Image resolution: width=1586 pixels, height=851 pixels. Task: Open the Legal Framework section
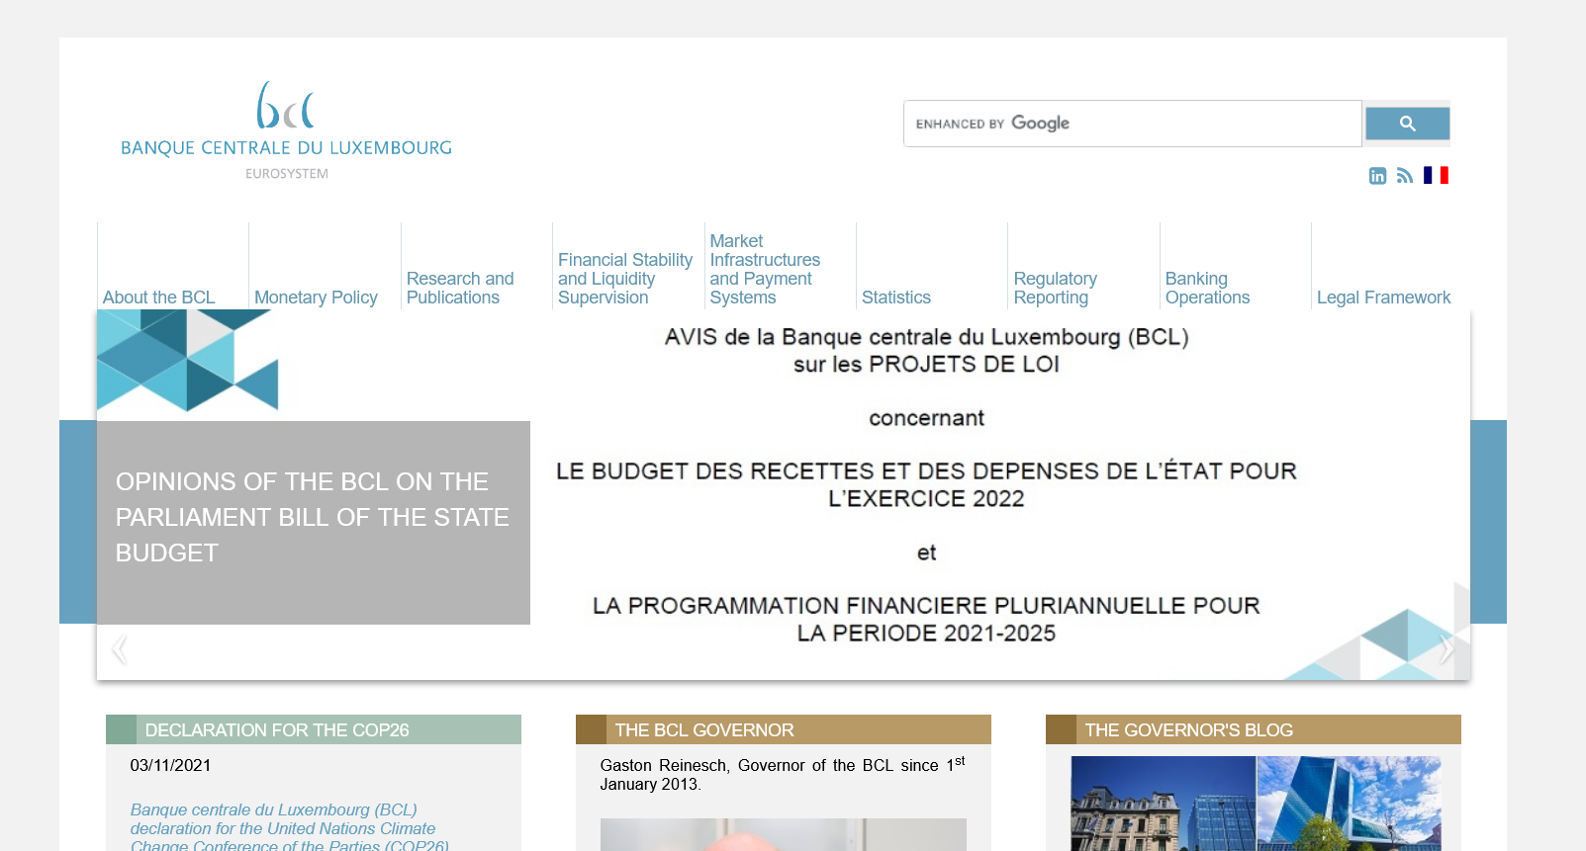coord(1383,298)
